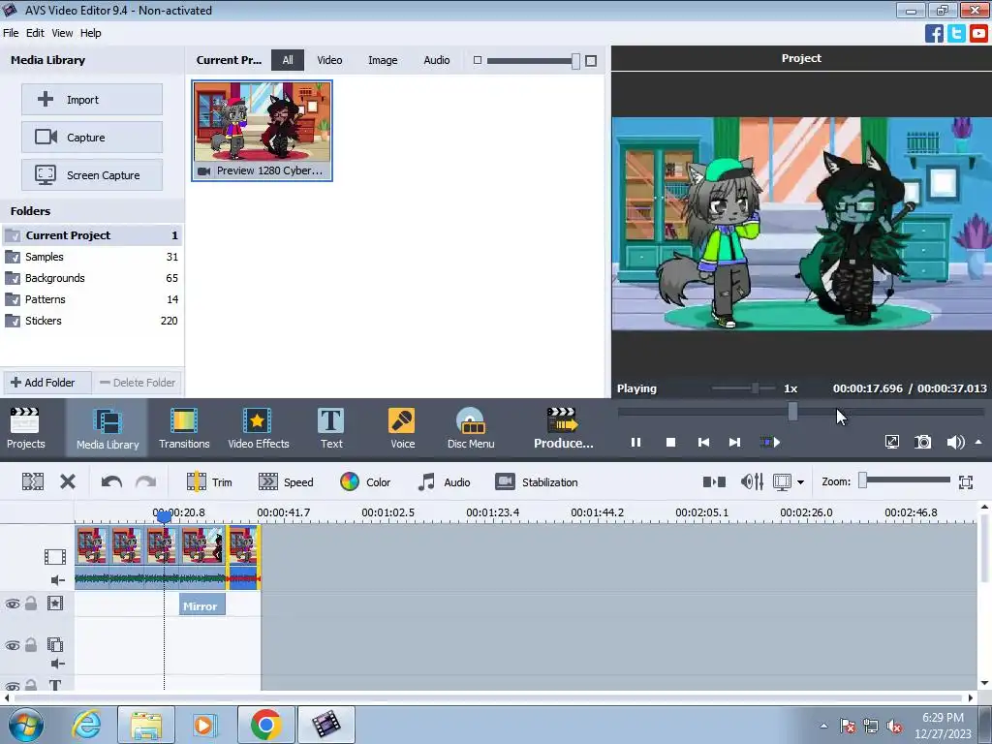Open the Stabilization tool
The image size is (992, 744).
pos(537,482)
